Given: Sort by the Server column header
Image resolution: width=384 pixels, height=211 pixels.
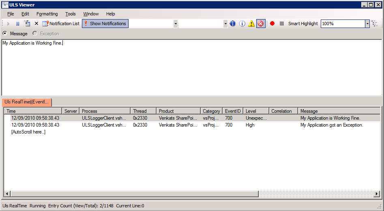Looking at the screenshot, I should 71,111.
